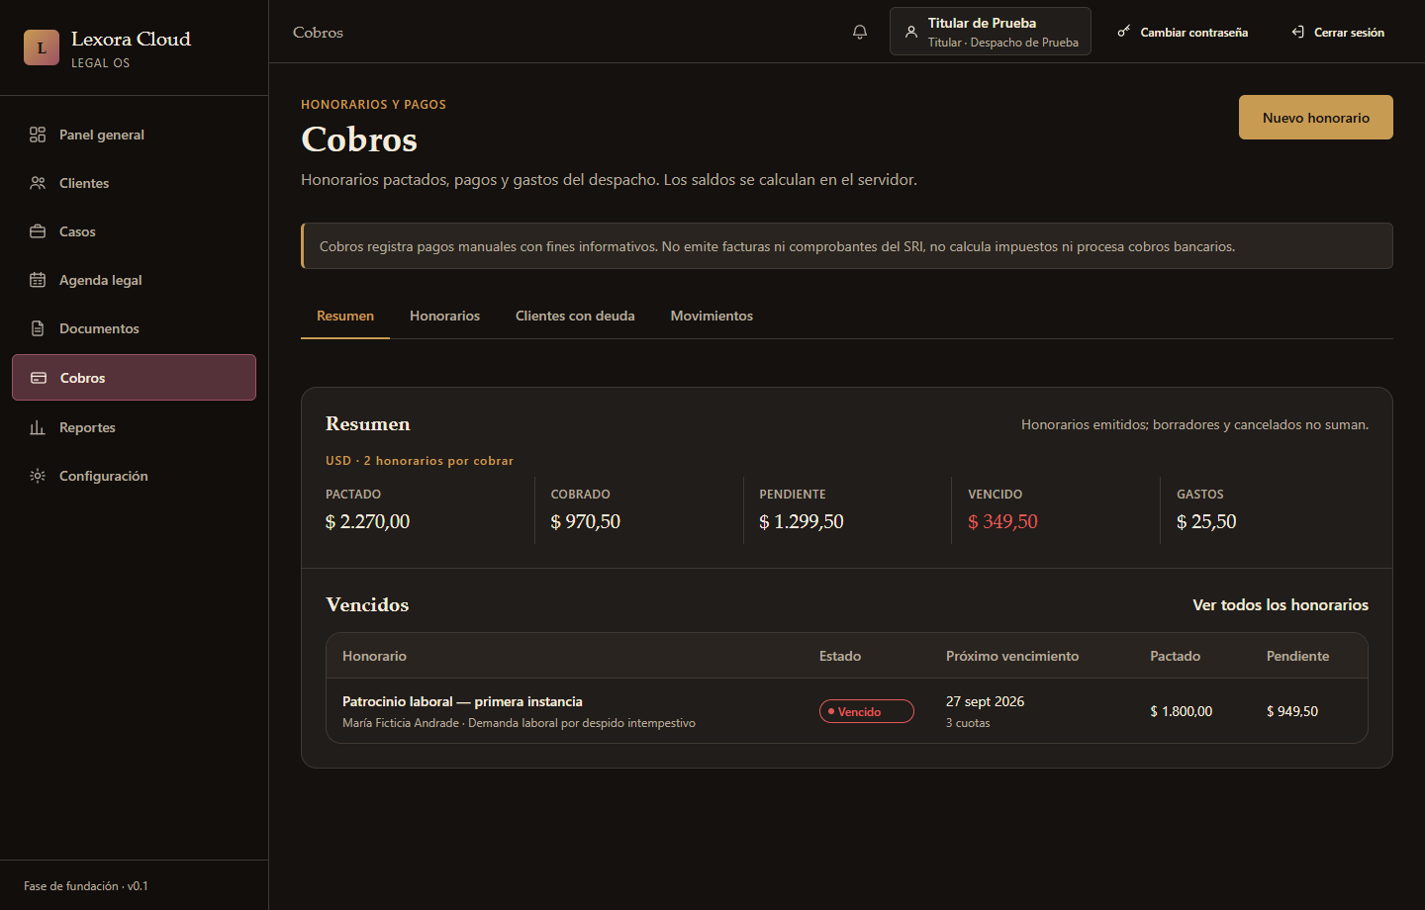Click the logout arrow icon beside Cerrar sesión
The height and width of the screenshot is (910, 1425).
coord(1297,32)
